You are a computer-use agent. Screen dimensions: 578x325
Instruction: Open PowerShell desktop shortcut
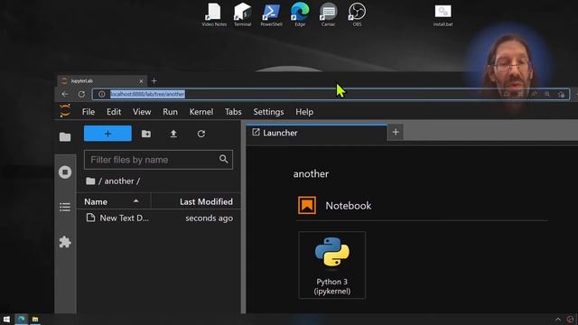click(271, 14)
